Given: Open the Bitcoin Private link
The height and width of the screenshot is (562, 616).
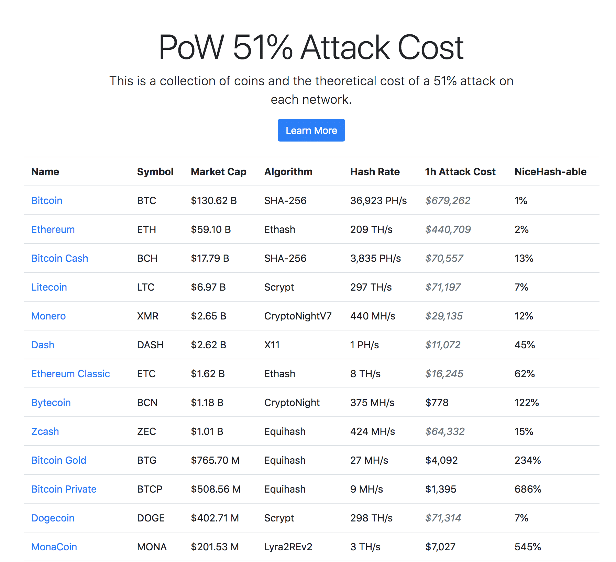Looking at the screenshot, I should (64, 489).
